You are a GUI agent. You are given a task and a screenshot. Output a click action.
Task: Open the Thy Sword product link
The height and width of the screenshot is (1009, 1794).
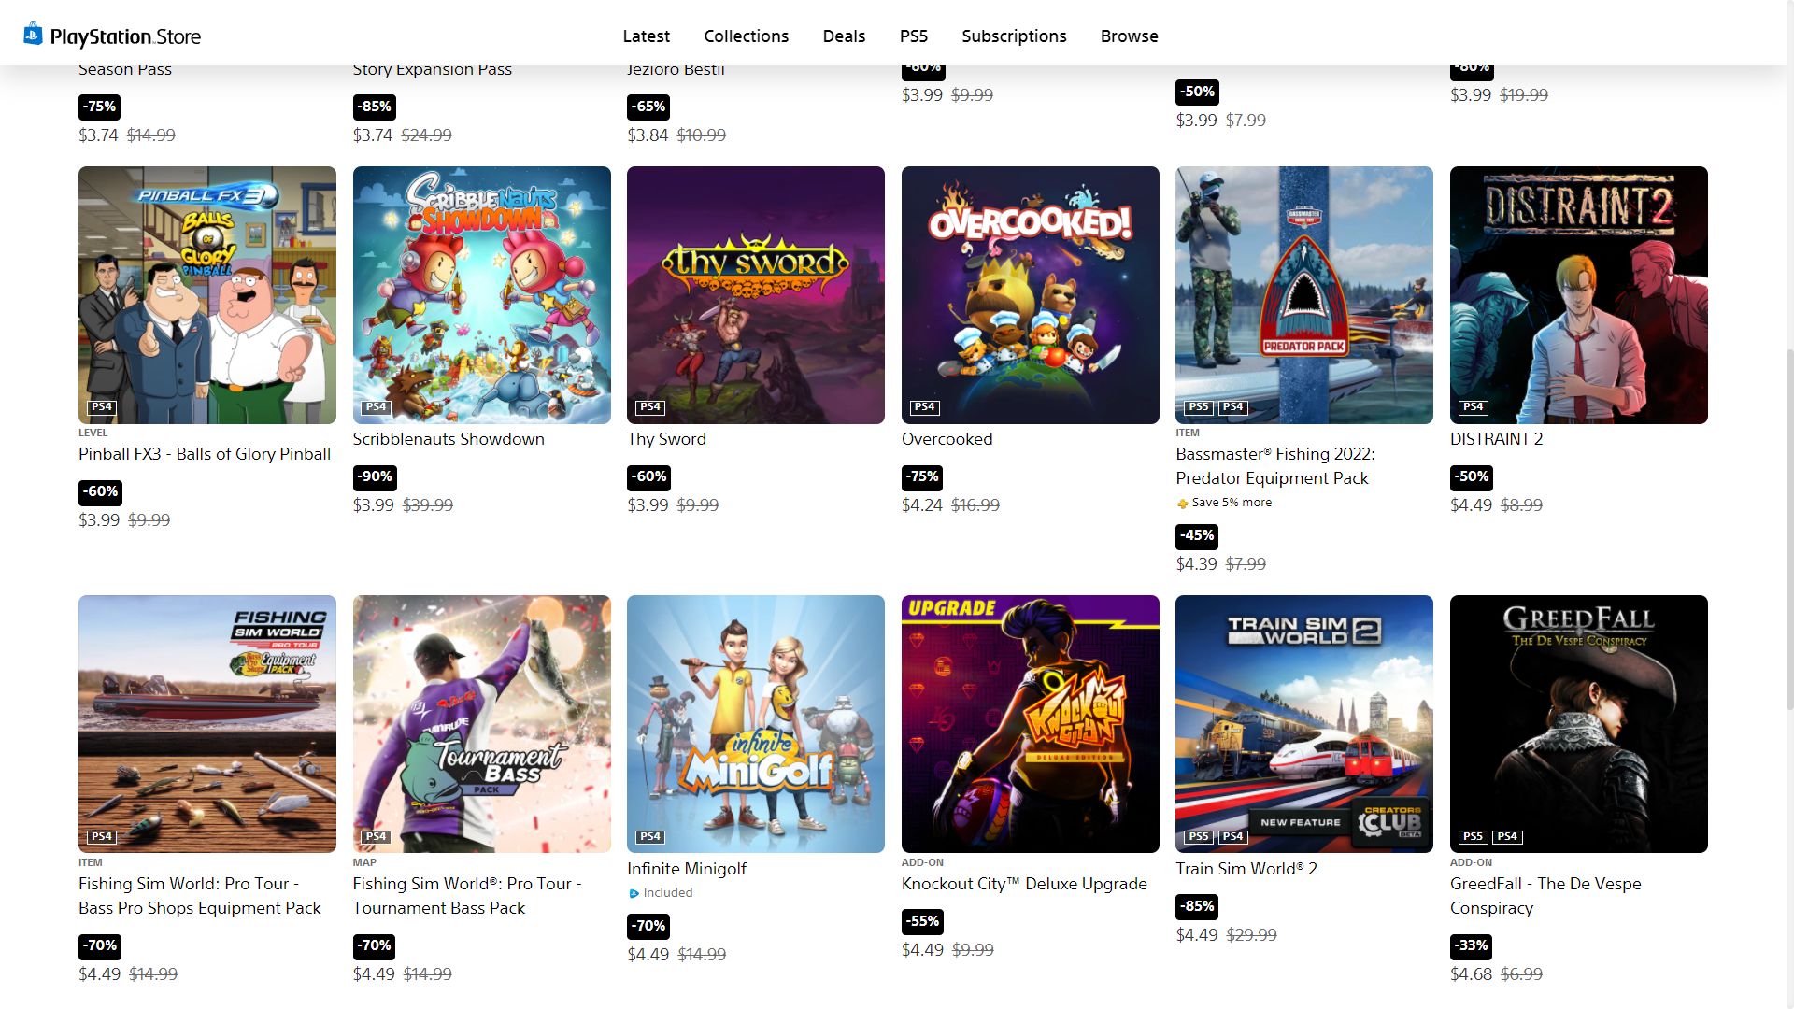(666, 439)
